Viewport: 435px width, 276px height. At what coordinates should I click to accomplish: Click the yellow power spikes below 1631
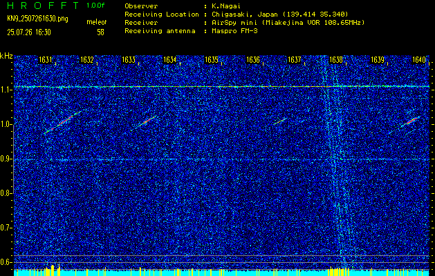(x=52, y=270)
